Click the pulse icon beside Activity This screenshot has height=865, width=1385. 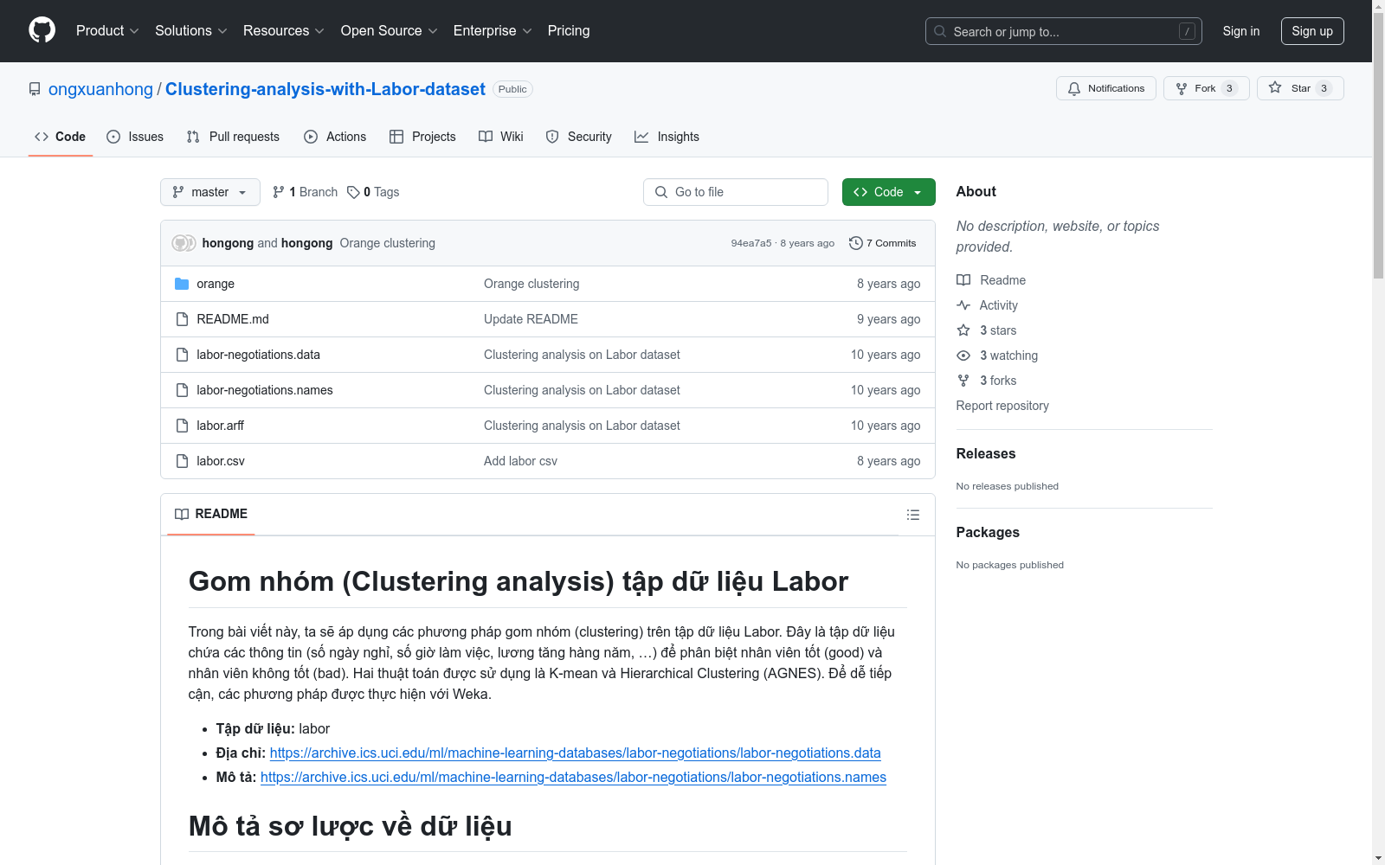point(963,305)
